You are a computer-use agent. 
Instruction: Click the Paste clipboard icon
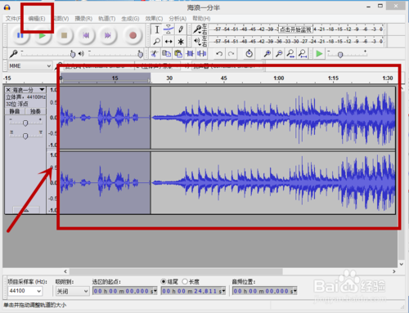(178, 54)
